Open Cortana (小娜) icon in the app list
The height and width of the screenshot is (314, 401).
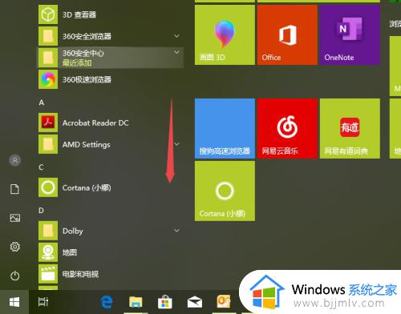point(48,187)
